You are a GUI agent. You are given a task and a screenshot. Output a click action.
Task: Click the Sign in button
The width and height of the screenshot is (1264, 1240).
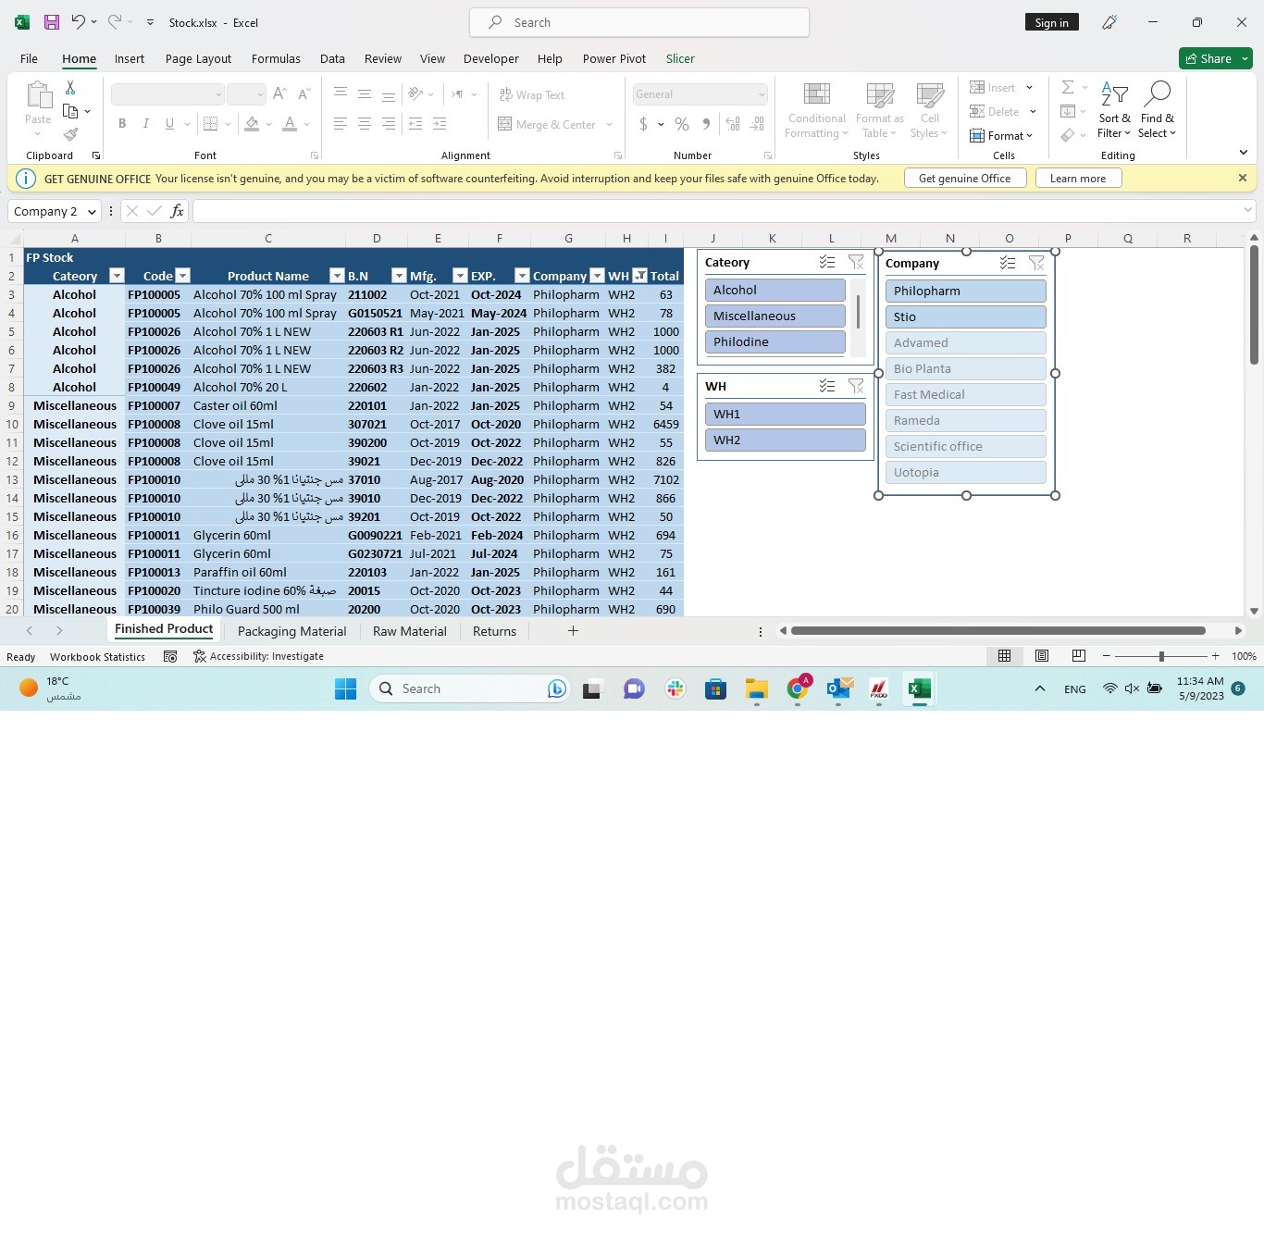tap(1051, 22)
